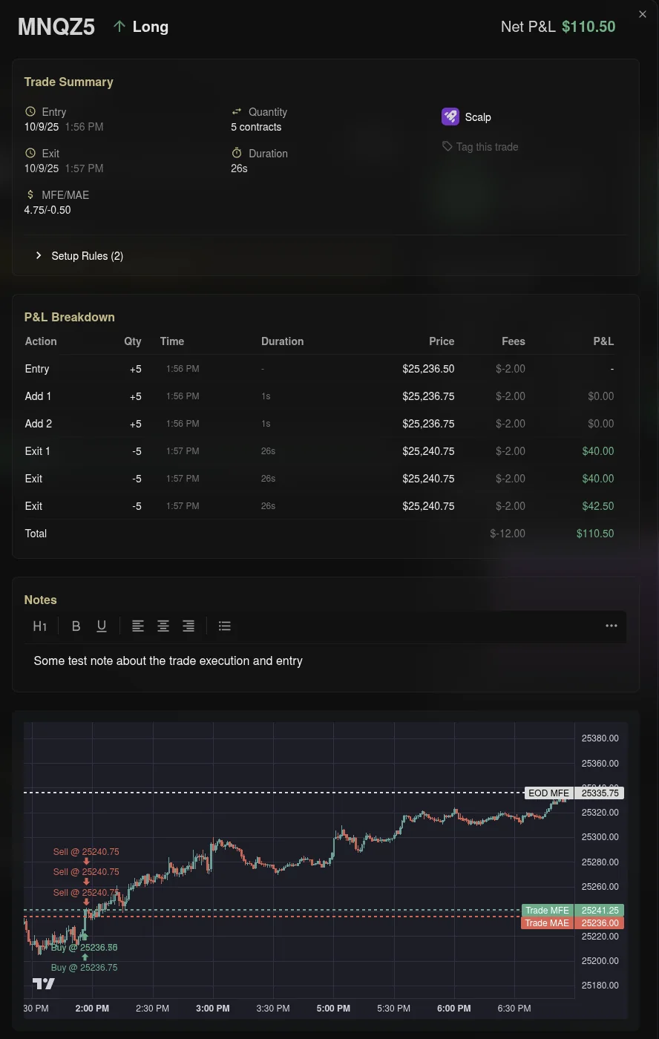Click the 25380.00 price scale value
This screenshot has width=659, height=1039.
[x=600, y=738]
